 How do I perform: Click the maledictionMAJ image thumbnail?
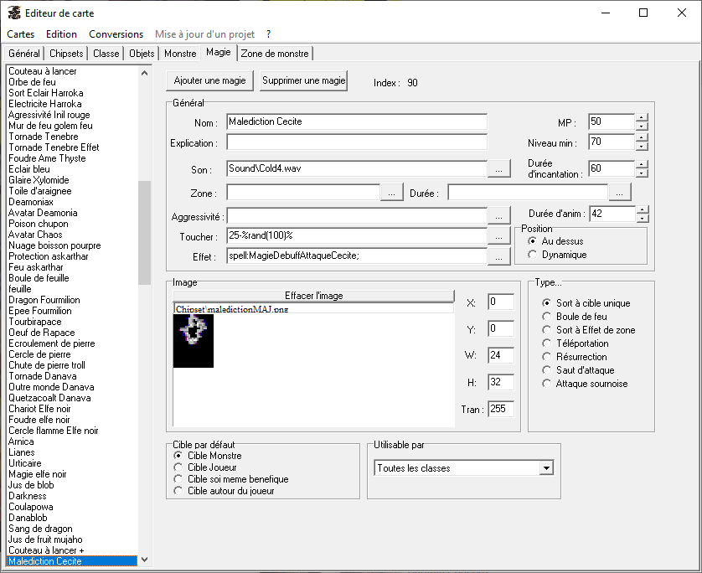pyautogui.click(x=194, y=341)
